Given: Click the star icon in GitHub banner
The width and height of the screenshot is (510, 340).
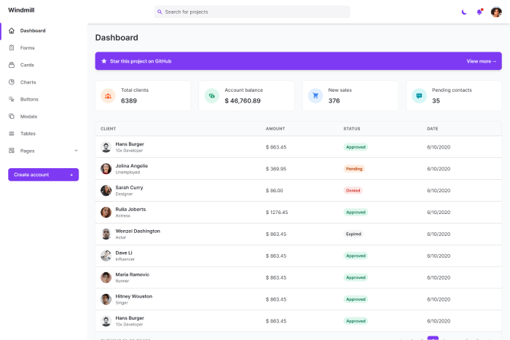Looking at the screenshot, I should point(103,61).
